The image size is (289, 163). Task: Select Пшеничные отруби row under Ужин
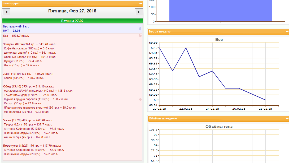coord(31,133)
